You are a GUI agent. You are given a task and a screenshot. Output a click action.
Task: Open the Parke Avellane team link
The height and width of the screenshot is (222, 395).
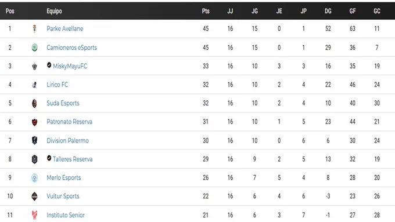point(64,28)
